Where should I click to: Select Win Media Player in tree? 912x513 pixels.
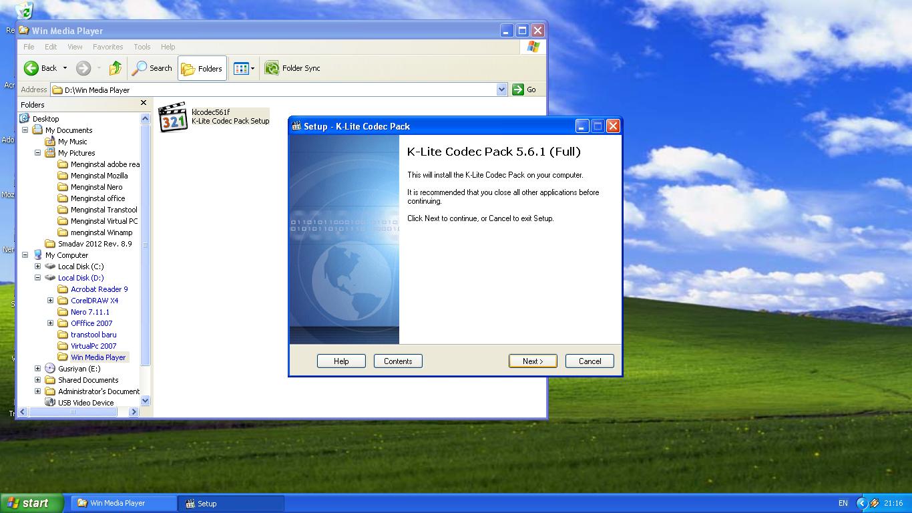click(x=98, y=357)
